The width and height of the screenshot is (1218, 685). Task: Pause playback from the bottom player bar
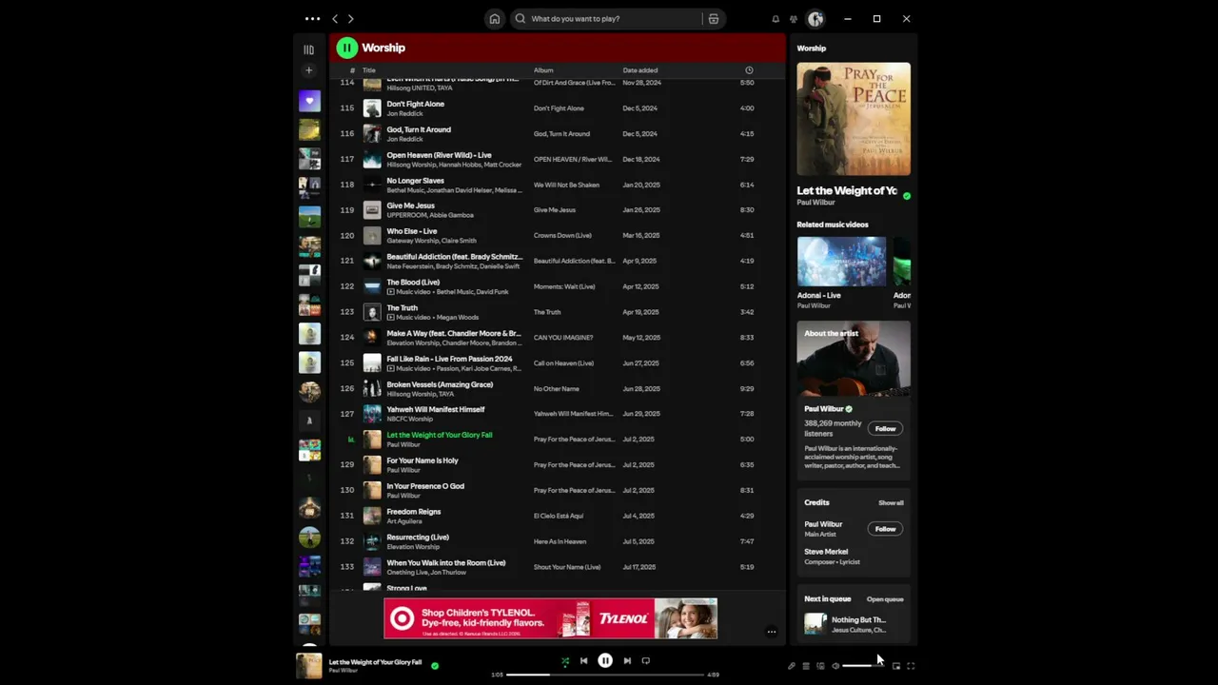pos(605,660)
